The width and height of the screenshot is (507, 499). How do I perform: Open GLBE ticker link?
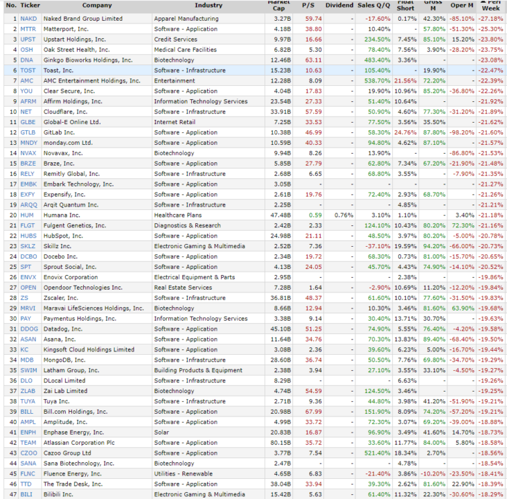pos(28,122)
